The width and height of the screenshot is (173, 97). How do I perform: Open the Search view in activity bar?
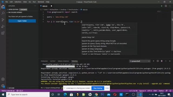3,13
